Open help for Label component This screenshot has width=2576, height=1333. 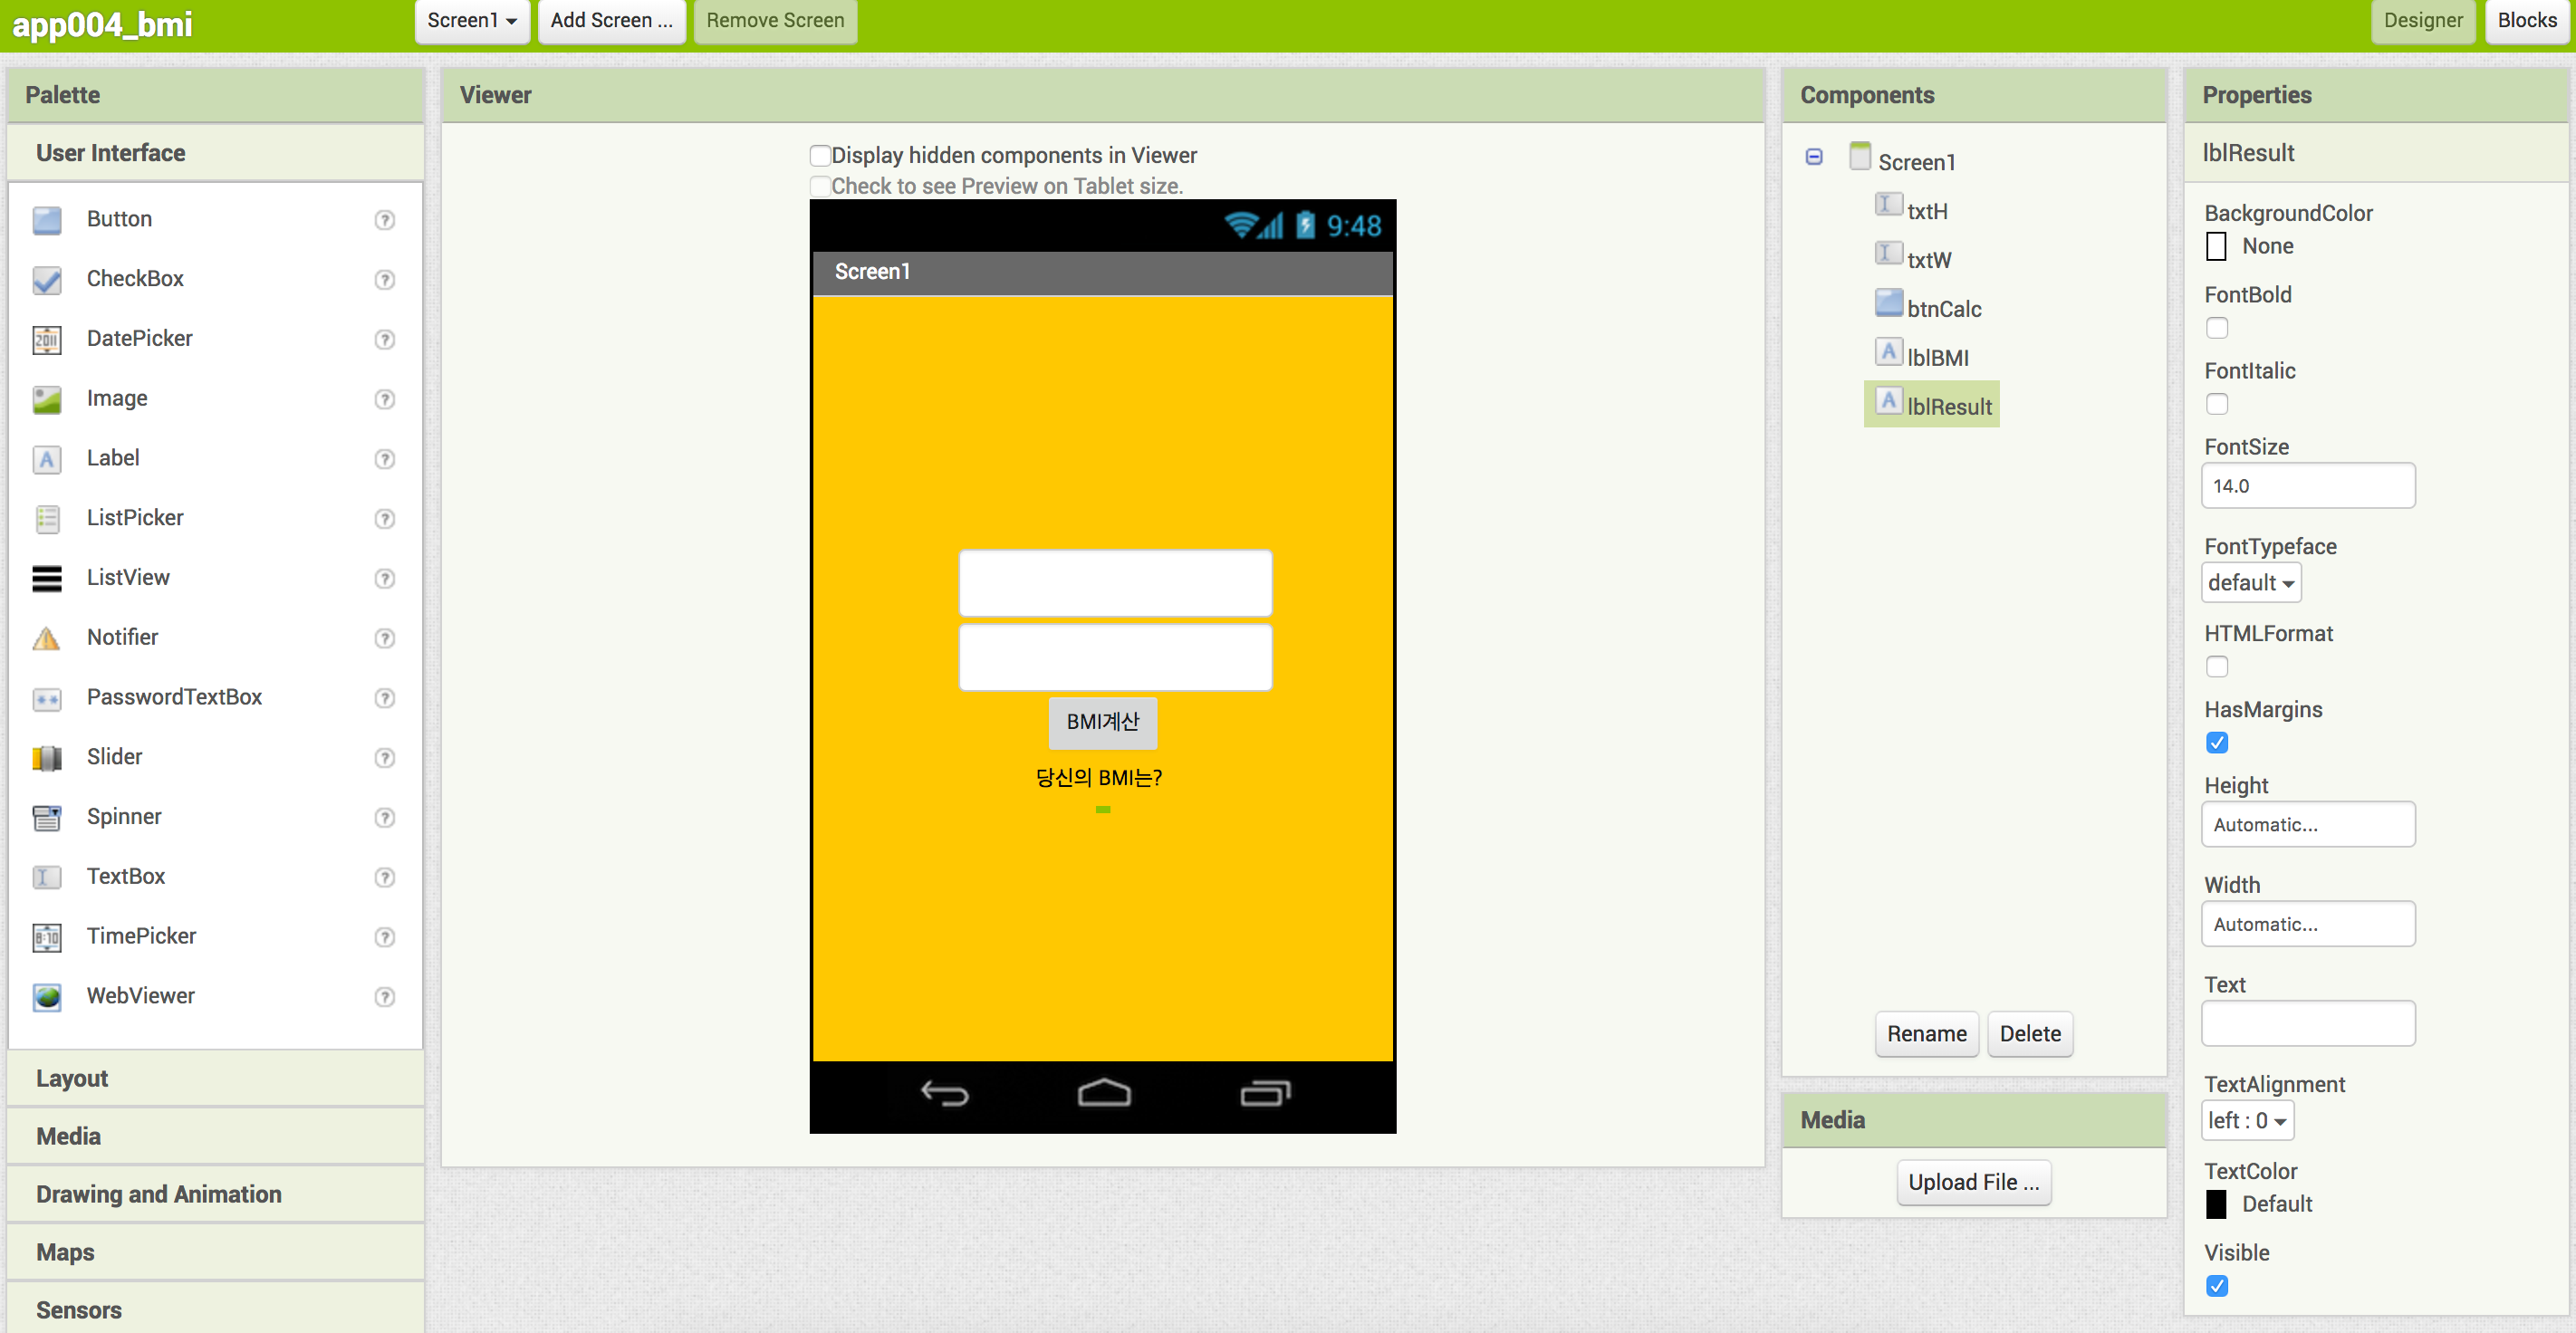click(x=384, y=459)
